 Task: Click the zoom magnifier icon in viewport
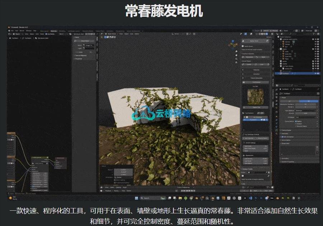(236, 52)
